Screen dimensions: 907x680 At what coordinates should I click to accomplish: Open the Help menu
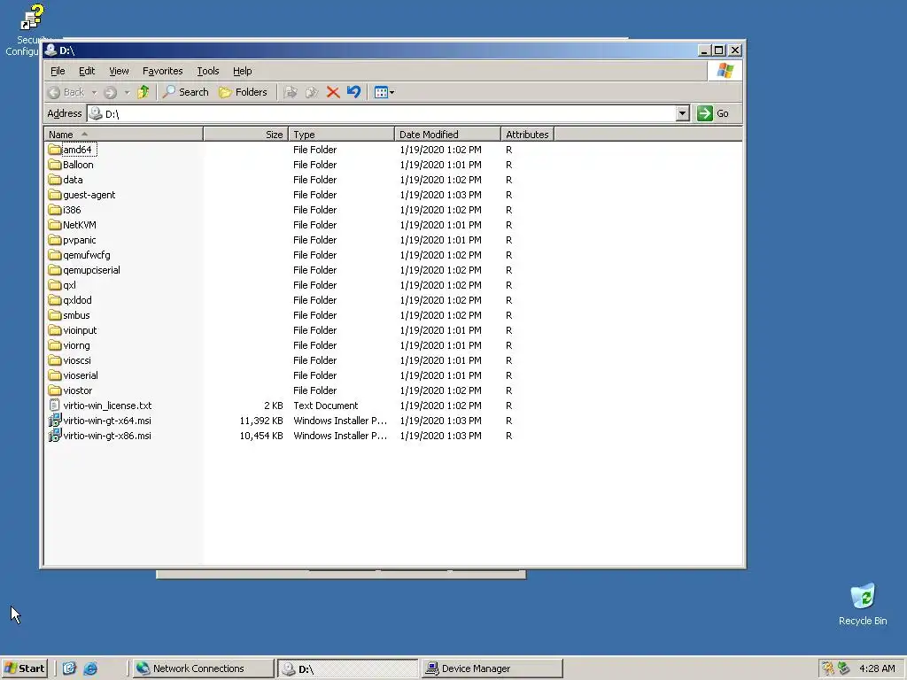[x=243, y=71]
